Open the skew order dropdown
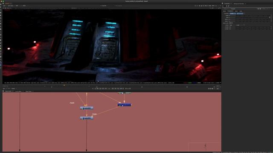The image size is (273, 153). [x=231, y=23]
